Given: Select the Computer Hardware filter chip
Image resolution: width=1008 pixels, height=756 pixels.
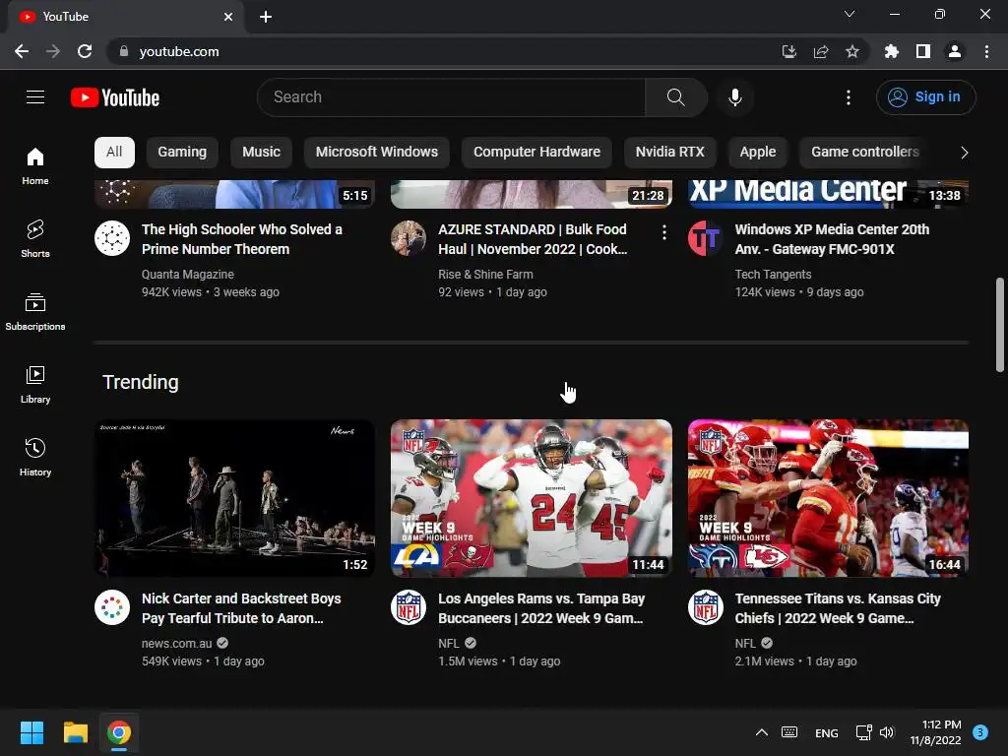Looking at the screenshot, I should click(x=536, y=152).
